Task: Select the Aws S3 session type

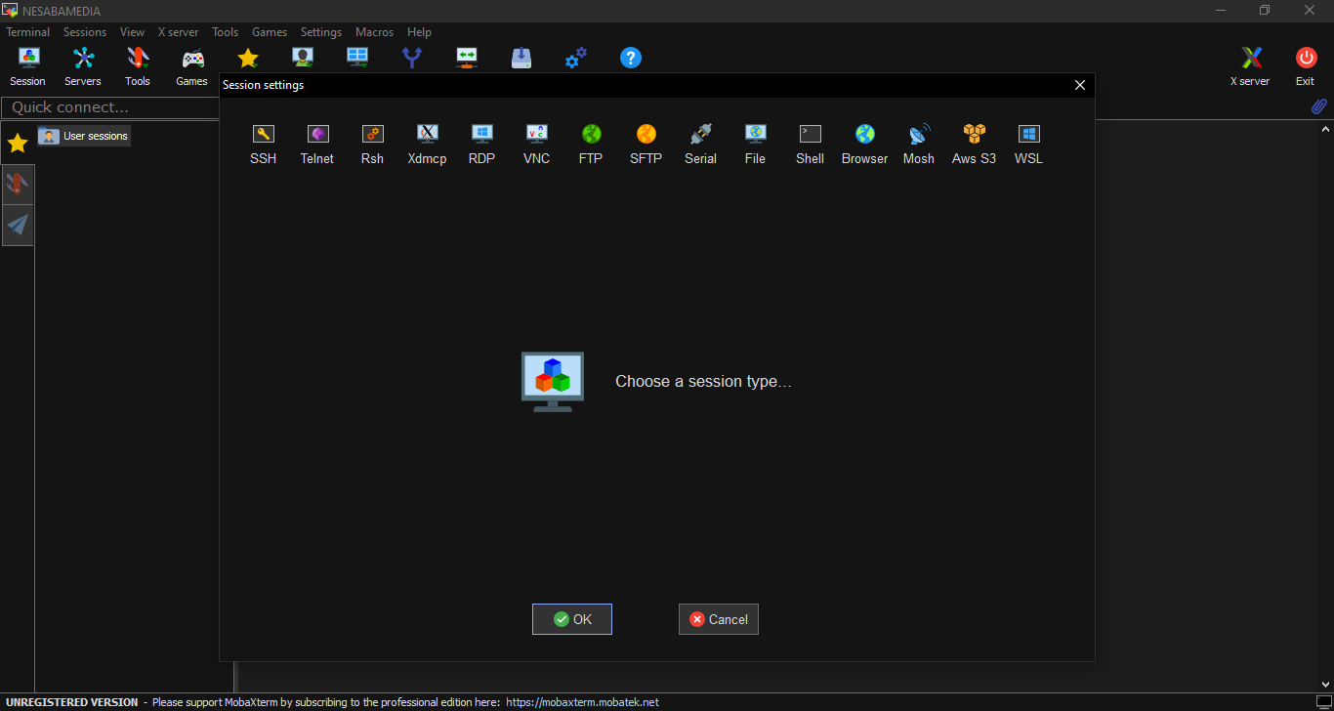Action: click(x=974, y=144)
